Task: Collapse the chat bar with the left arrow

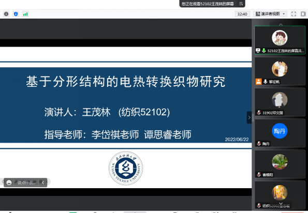Action: [x=43, y=182]
